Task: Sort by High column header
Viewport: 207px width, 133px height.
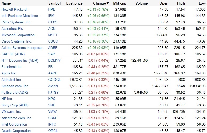Action: [181, 3]
